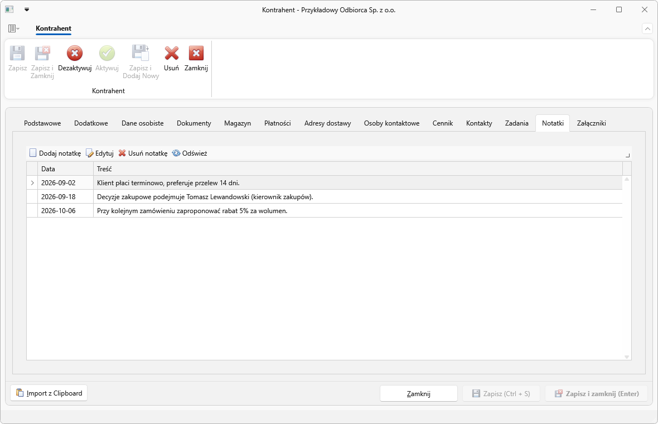Switch to the Płatności tab
The image size is (658, 424).
point(277,123)
